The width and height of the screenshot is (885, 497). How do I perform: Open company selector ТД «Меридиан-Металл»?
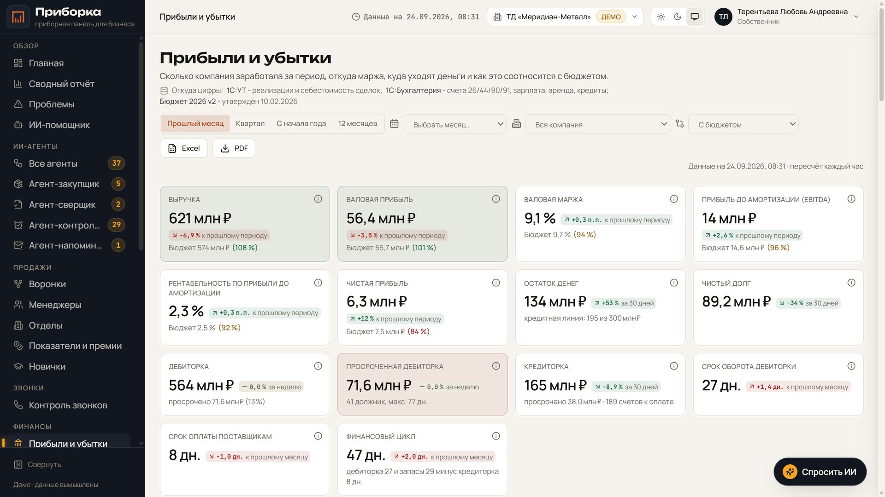565,17
